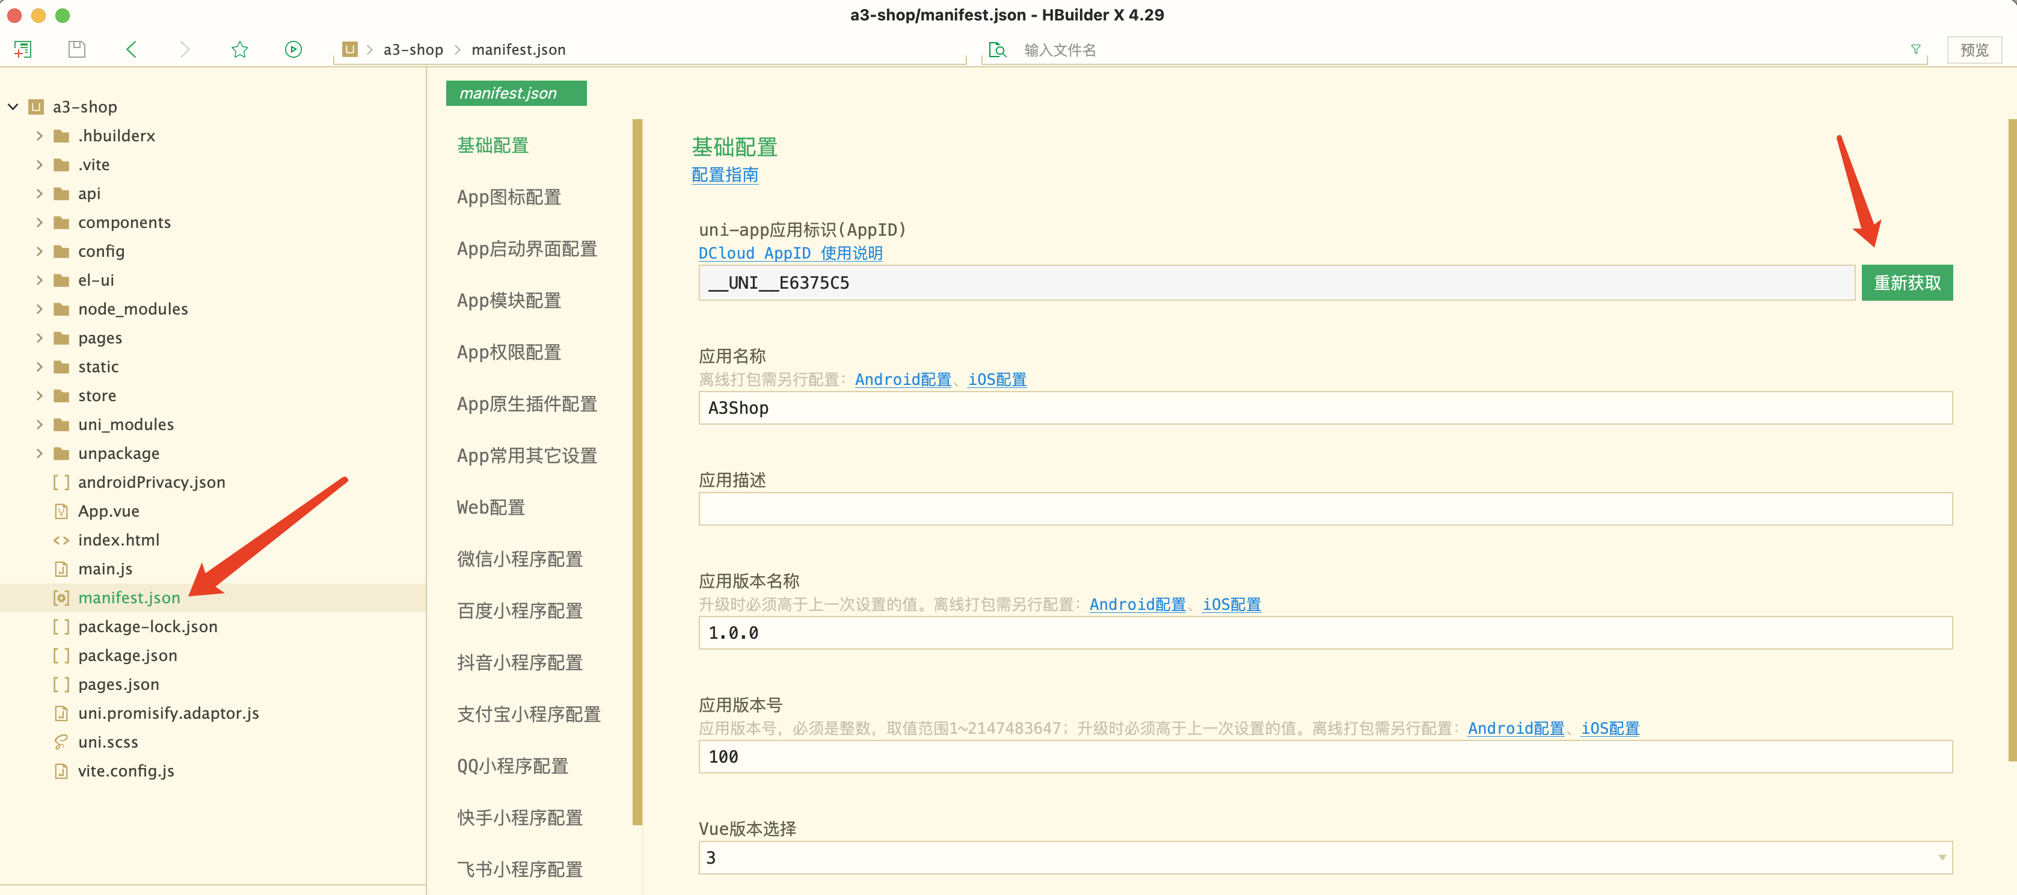Image resolution: width=2017 pixels, height=895 pixels.
Task: Expand the api folder
Action: click(x=39, y=194)
